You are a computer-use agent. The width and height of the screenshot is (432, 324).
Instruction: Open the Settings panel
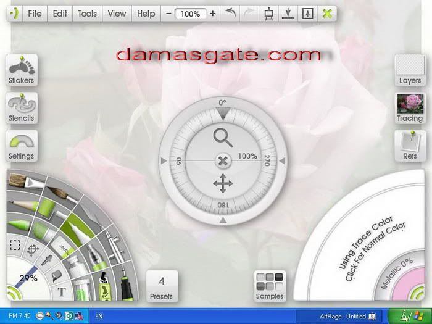(22, 146)
